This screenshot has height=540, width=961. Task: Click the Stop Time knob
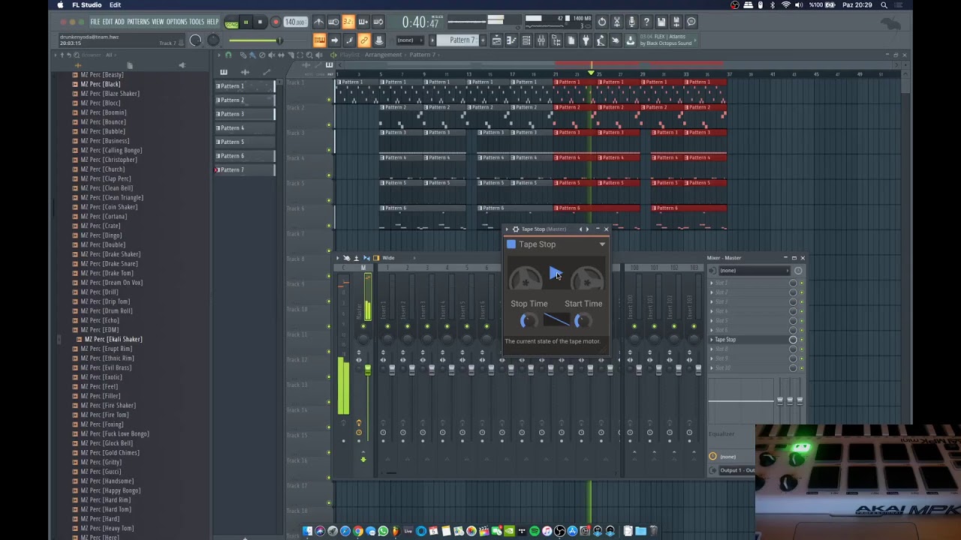pos(528,321)
